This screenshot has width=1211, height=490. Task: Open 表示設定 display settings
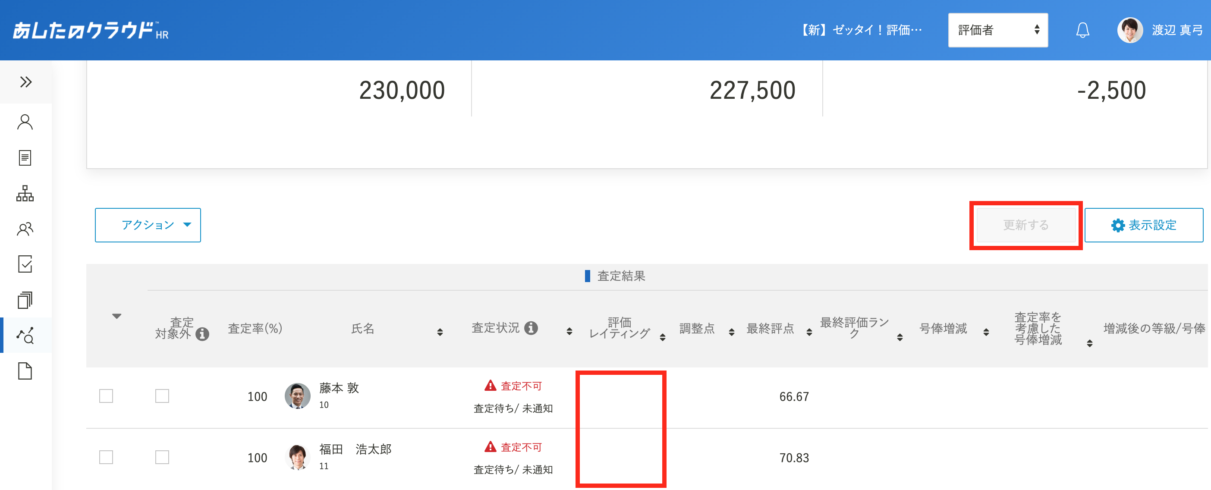click(1143, 225)
